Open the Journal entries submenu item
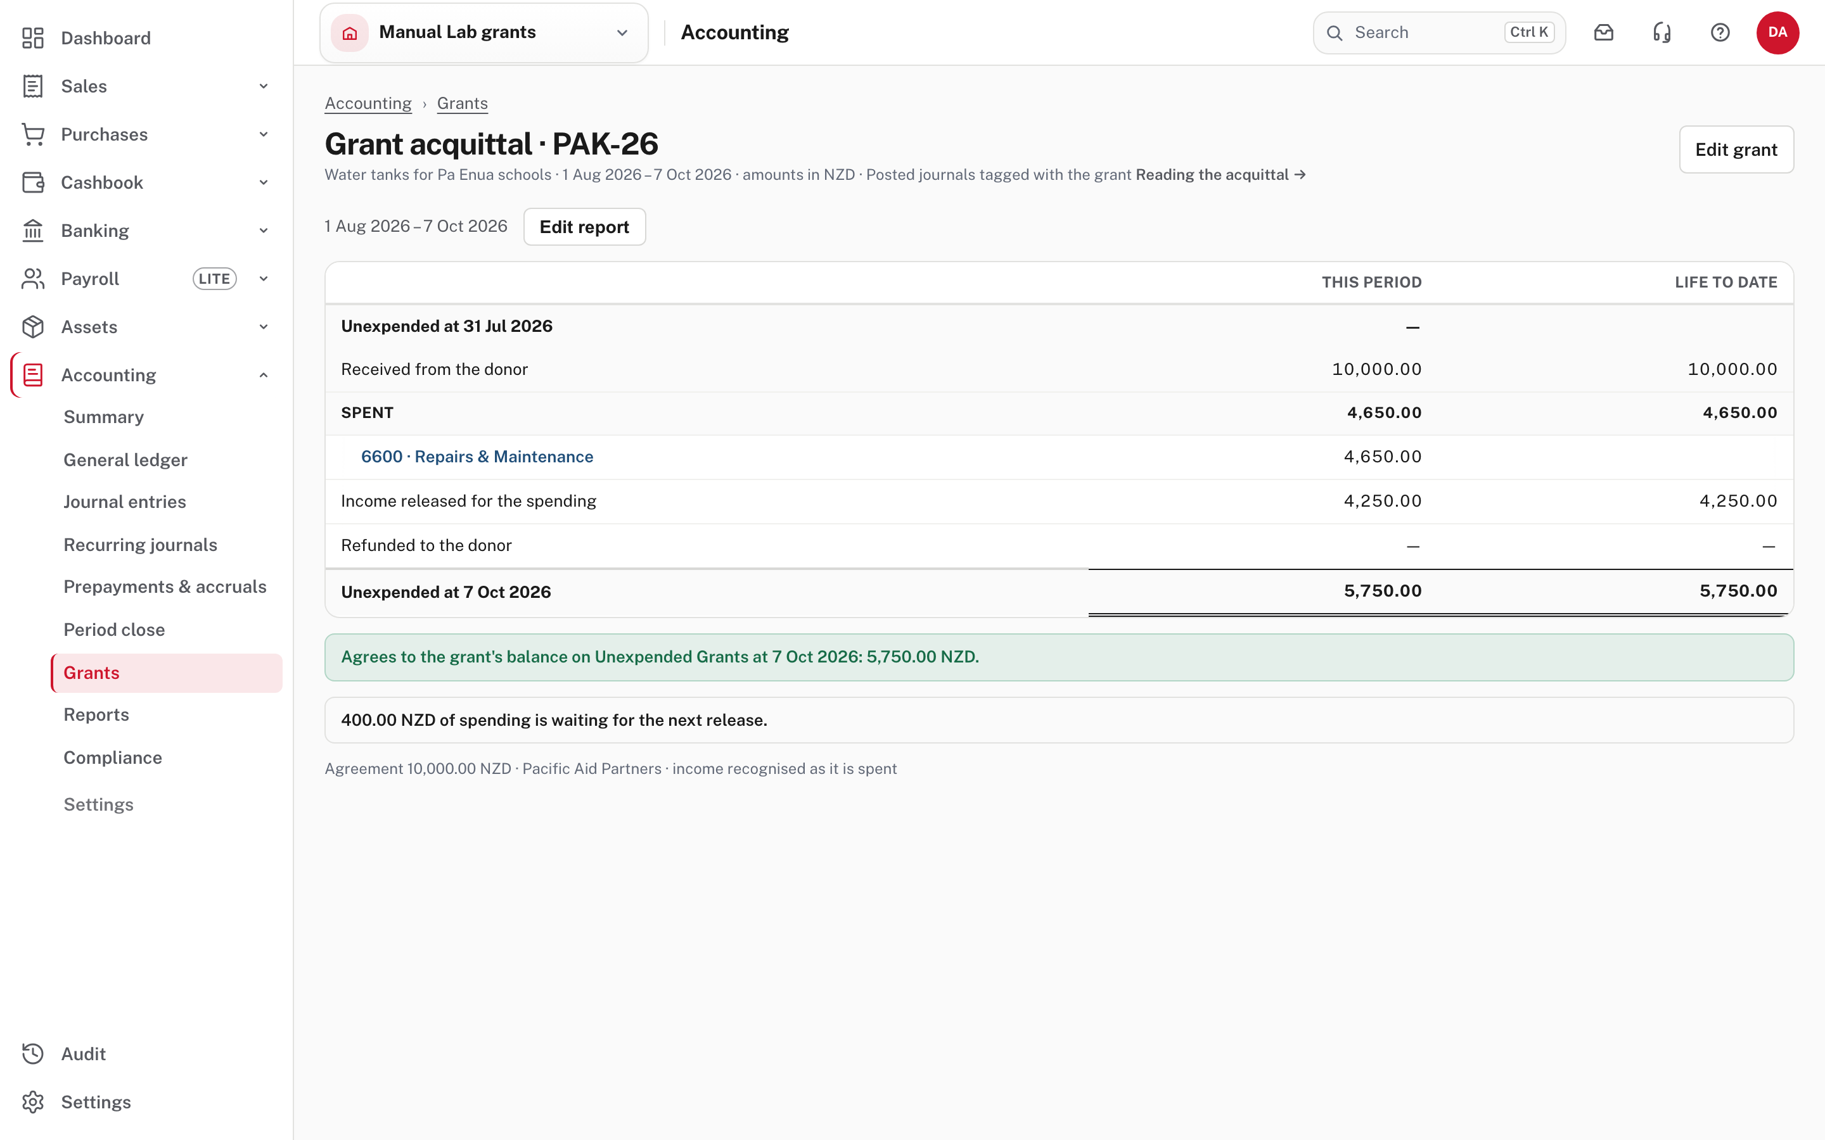 click(x=124, y=502)
